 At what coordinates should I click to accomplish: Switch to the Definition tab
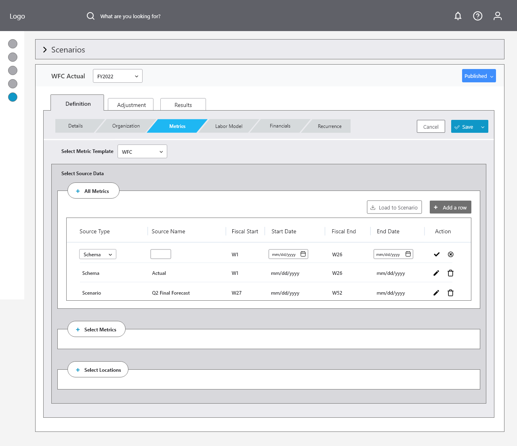[x=77, y=103]
